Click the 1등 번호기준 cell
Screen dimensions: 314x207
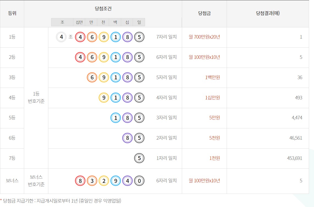coord(36,97)
